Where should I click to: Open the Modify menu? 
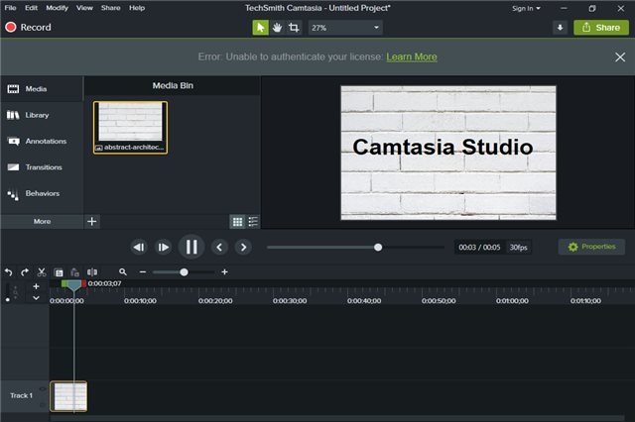click(x=57, y=8)
